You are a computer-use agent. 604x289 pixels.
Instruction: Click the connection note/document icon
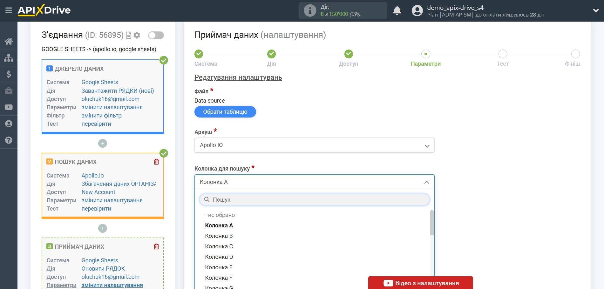pos(128,35)
